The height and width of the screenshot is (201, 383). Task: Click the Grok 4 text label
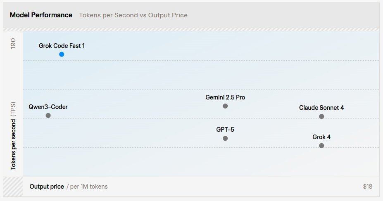(321, 137)
